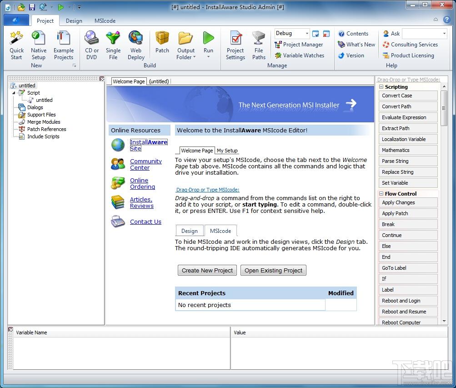Select Dialogs in the project tree
Screen dimensions: 456x388
coord(35,107)
